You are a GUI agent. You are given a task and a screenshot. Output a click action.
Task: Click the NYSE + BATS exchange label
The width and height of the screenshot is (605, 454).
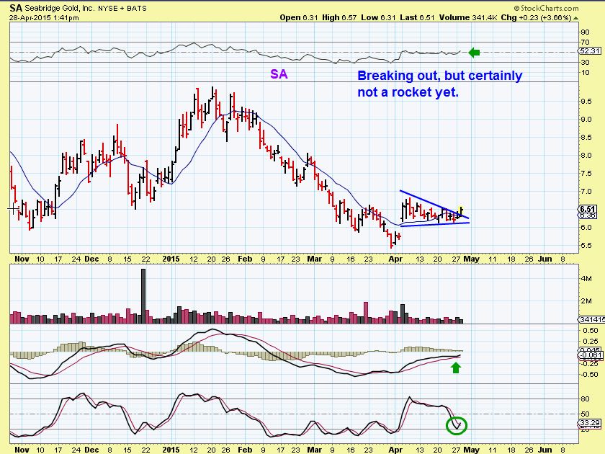(x=122, y=8)
